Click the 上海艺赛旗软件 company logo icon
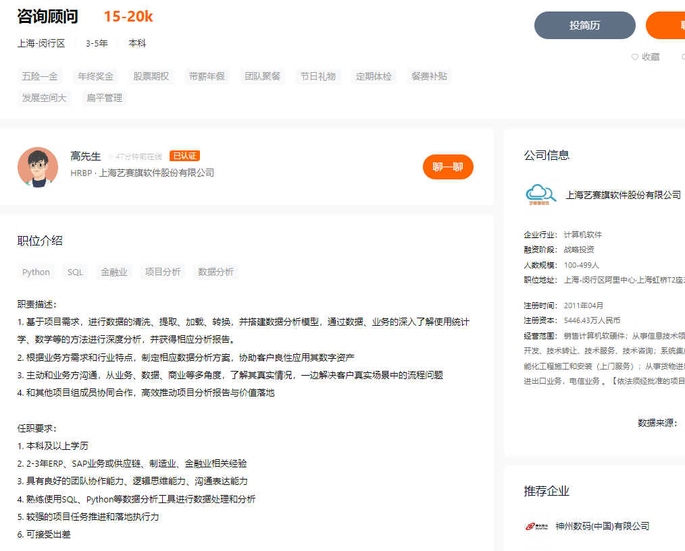The height and width of the screenshot is (551, 685). coord(540,194)
